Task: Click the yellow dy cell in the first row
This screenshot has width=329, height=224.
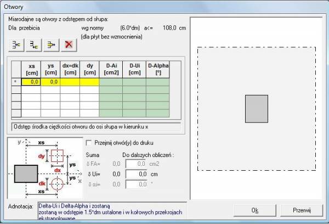Action: coord(89,82)
